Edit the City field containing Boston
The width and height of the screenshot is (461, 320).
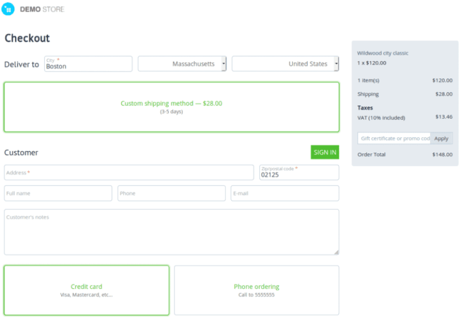click(x=88, y=64)
